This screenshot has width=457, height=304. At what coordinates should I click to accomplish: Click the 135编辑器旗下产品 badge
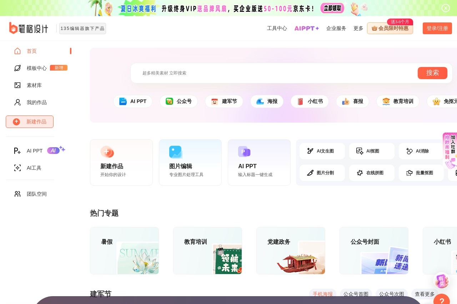82,29
